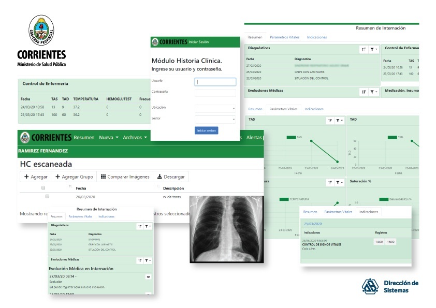Image resolution: width=436 pixels, height=308 pixels.
Task: Click the download icon on Descargar
Action: pos(160,177)
